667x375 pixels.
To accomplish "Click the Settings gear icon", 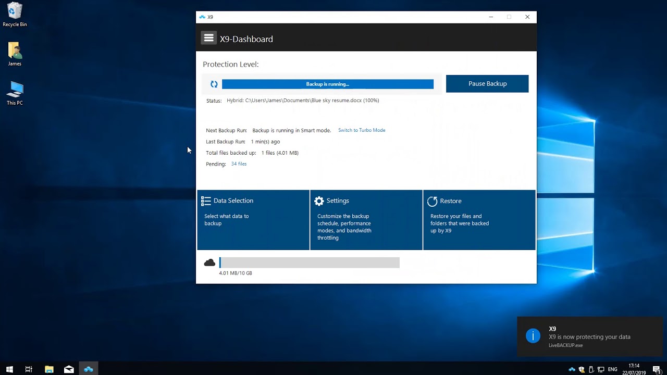I will (319, 201).
